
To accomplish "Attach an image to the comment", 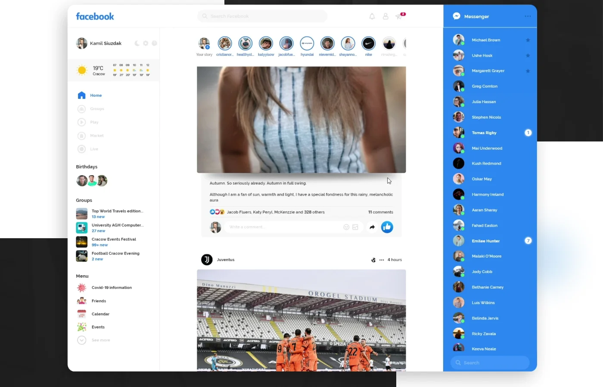I will (x=355, y=227).
